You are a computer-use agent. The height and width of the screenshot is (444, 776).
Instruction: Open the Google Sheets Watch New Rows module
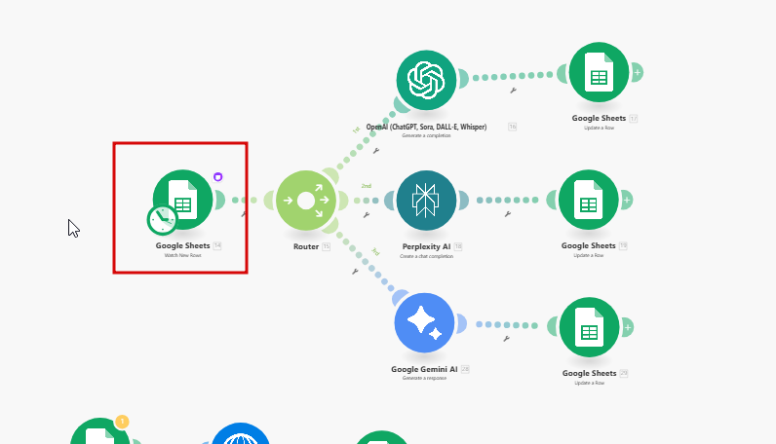[182, 200]
